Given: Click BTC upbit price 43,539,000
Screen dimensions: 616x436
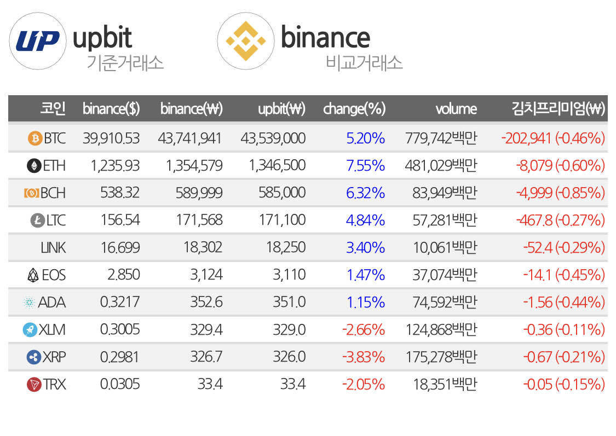Looking at the screenshot, I should pyautogui.click(x=273, y=138).
